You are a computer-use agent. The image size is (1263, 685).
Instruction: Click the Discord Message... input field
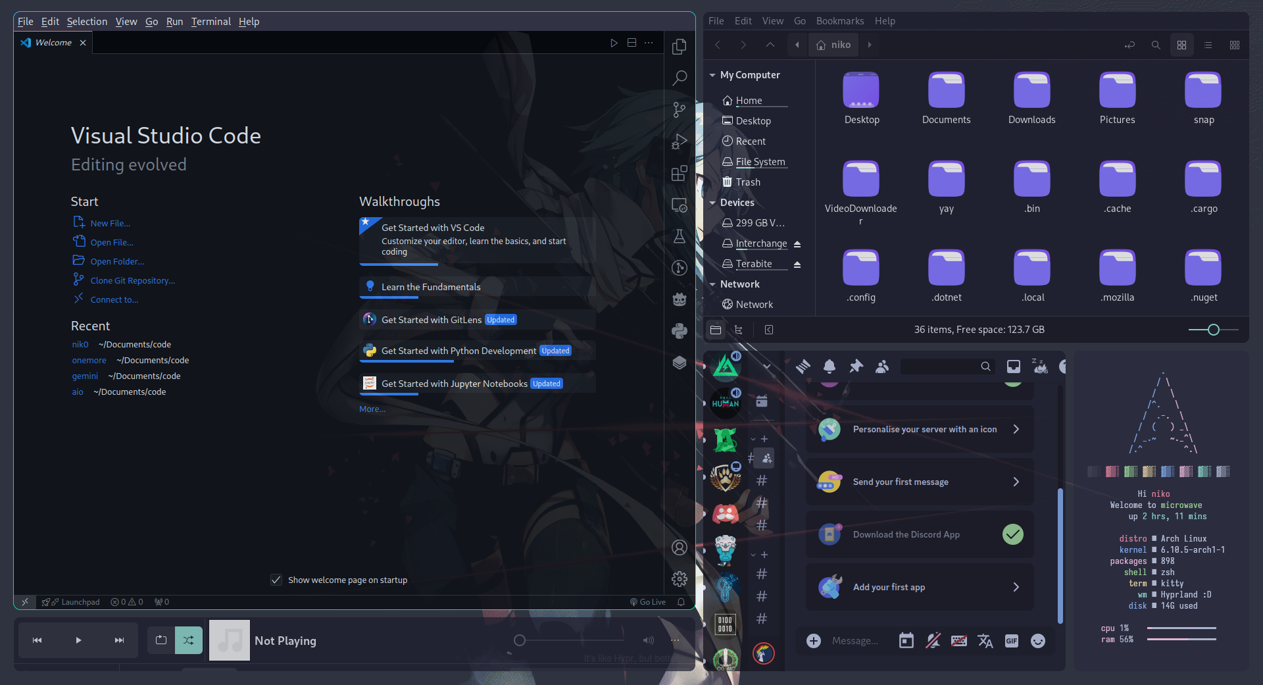[855, 641]
